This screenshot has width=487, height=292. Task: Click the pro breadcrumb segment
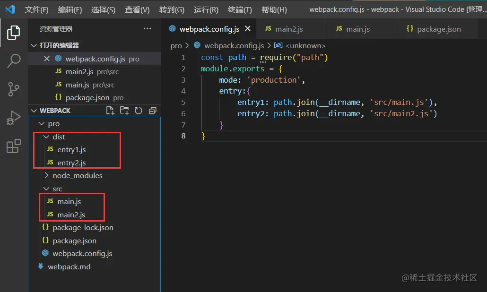[x=176, y=46]
